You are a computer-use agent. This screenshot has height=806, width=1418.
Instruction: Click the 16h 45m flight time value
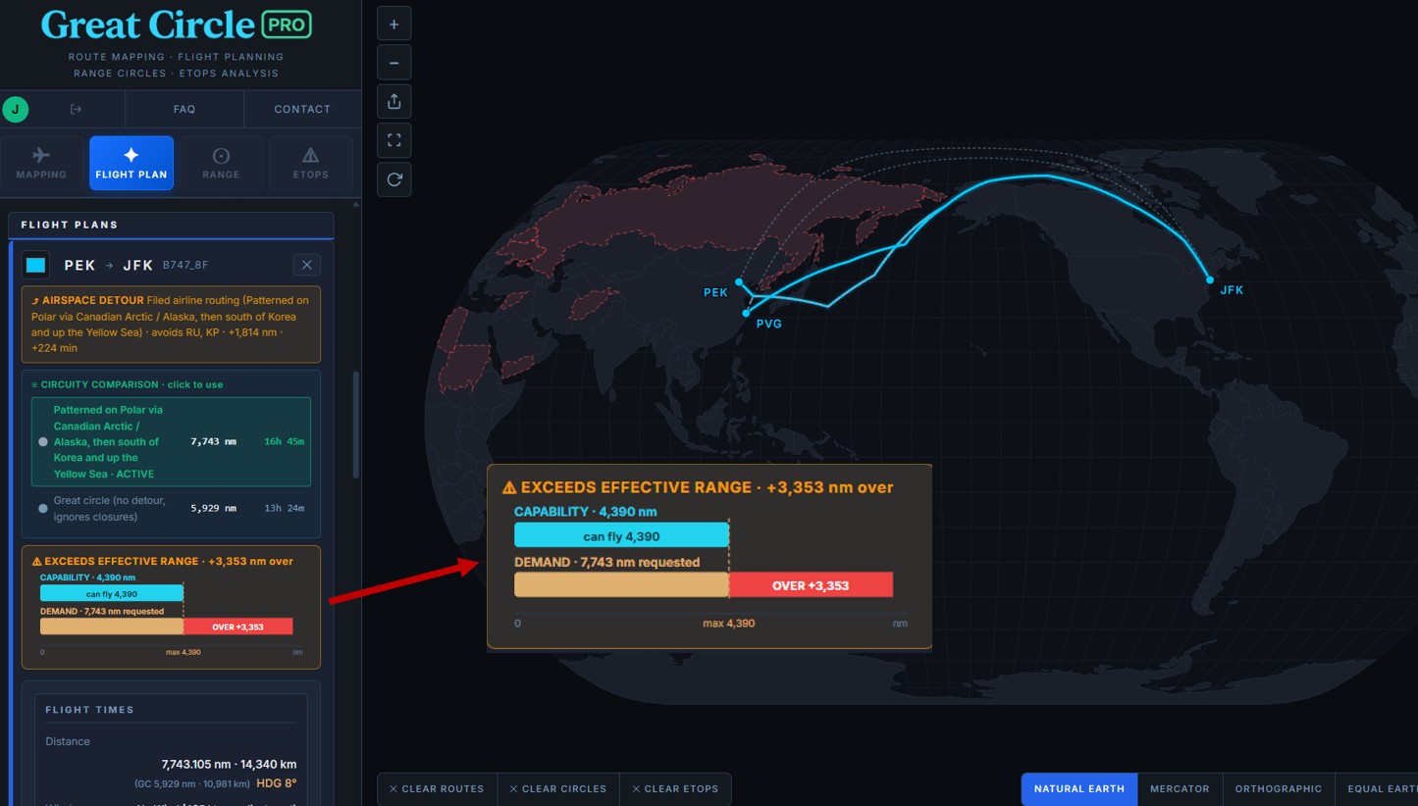coord(285,441)
